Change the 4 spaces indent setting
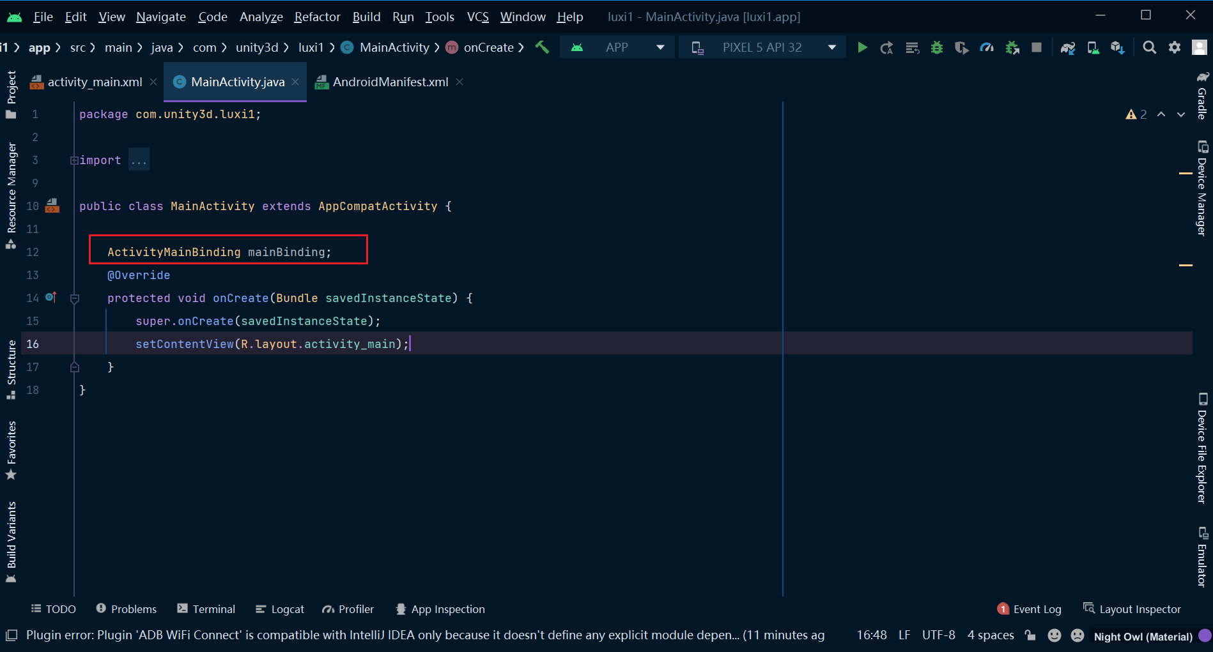This screenshot has width=1213, height=652. tap(991, 635)
